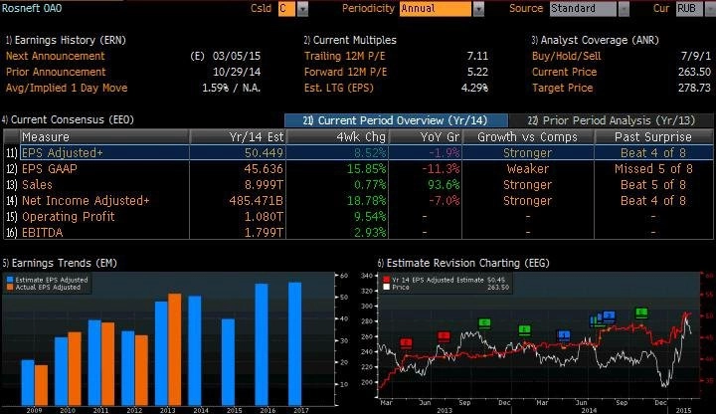The image size is (716, 414).
Task: Click the Est. LTG (EPS) label
Action: [x=339, y=88]
